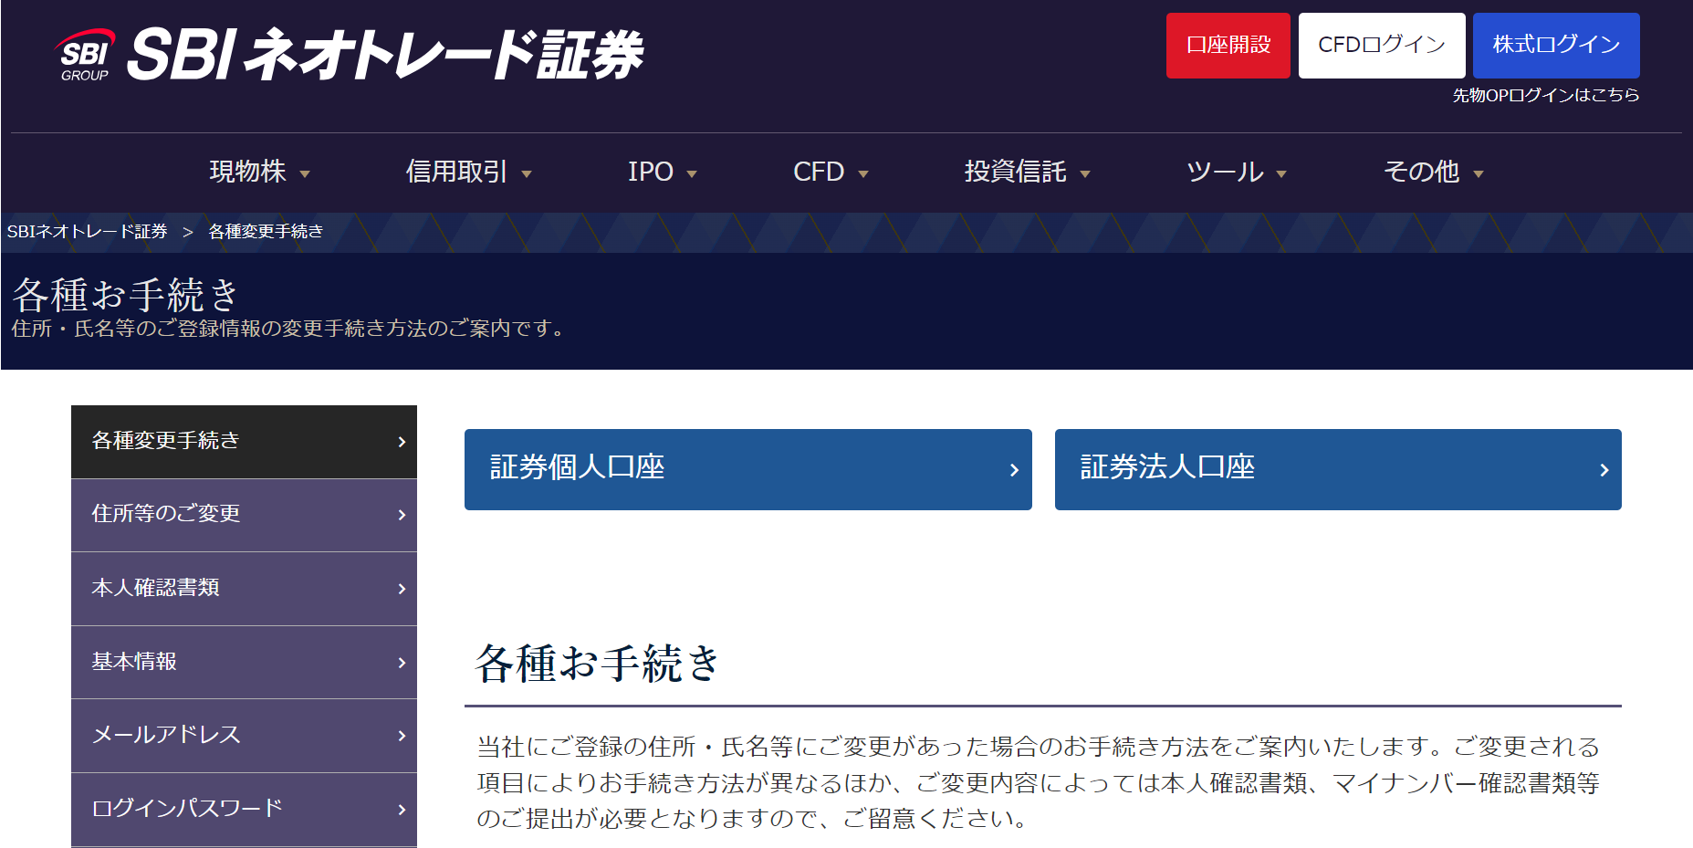The width and height of the screenshot is (1693, 848).
Task: Click the SBIネオトレード証券 site title
Action: click(x=385, y=55)
